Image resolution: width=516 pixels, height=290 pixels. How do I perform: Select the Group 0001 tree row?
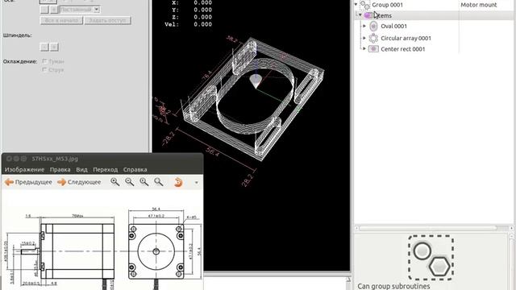pyautogui.click(x=387, y=5)
